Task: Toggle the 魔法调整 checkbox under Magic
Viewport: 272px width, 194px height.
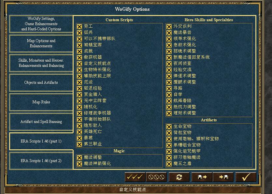Action: click(79, 158)
